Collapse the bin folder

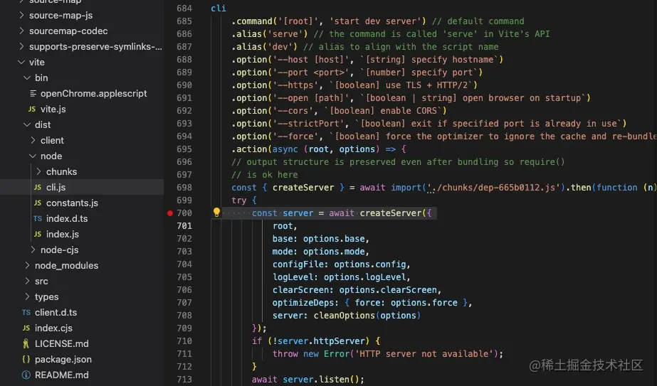[x=27, y=78]
